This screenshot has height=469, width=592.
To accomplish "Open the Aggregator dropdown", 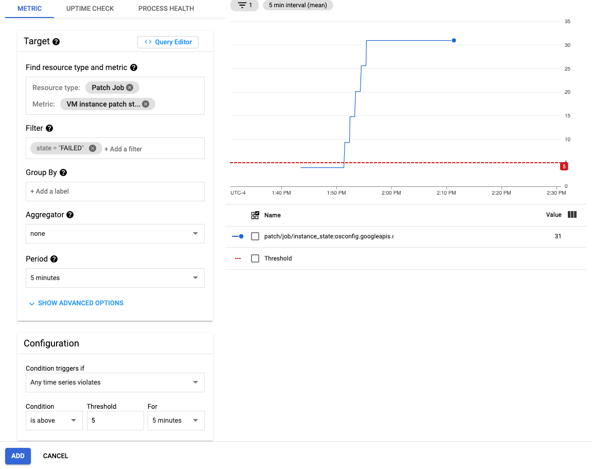I will click(115, 234).
